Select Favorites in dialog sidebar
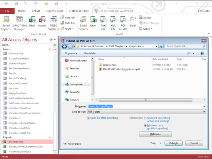Image resolution: width=212 pixels, height=159 pixels. 72,68
